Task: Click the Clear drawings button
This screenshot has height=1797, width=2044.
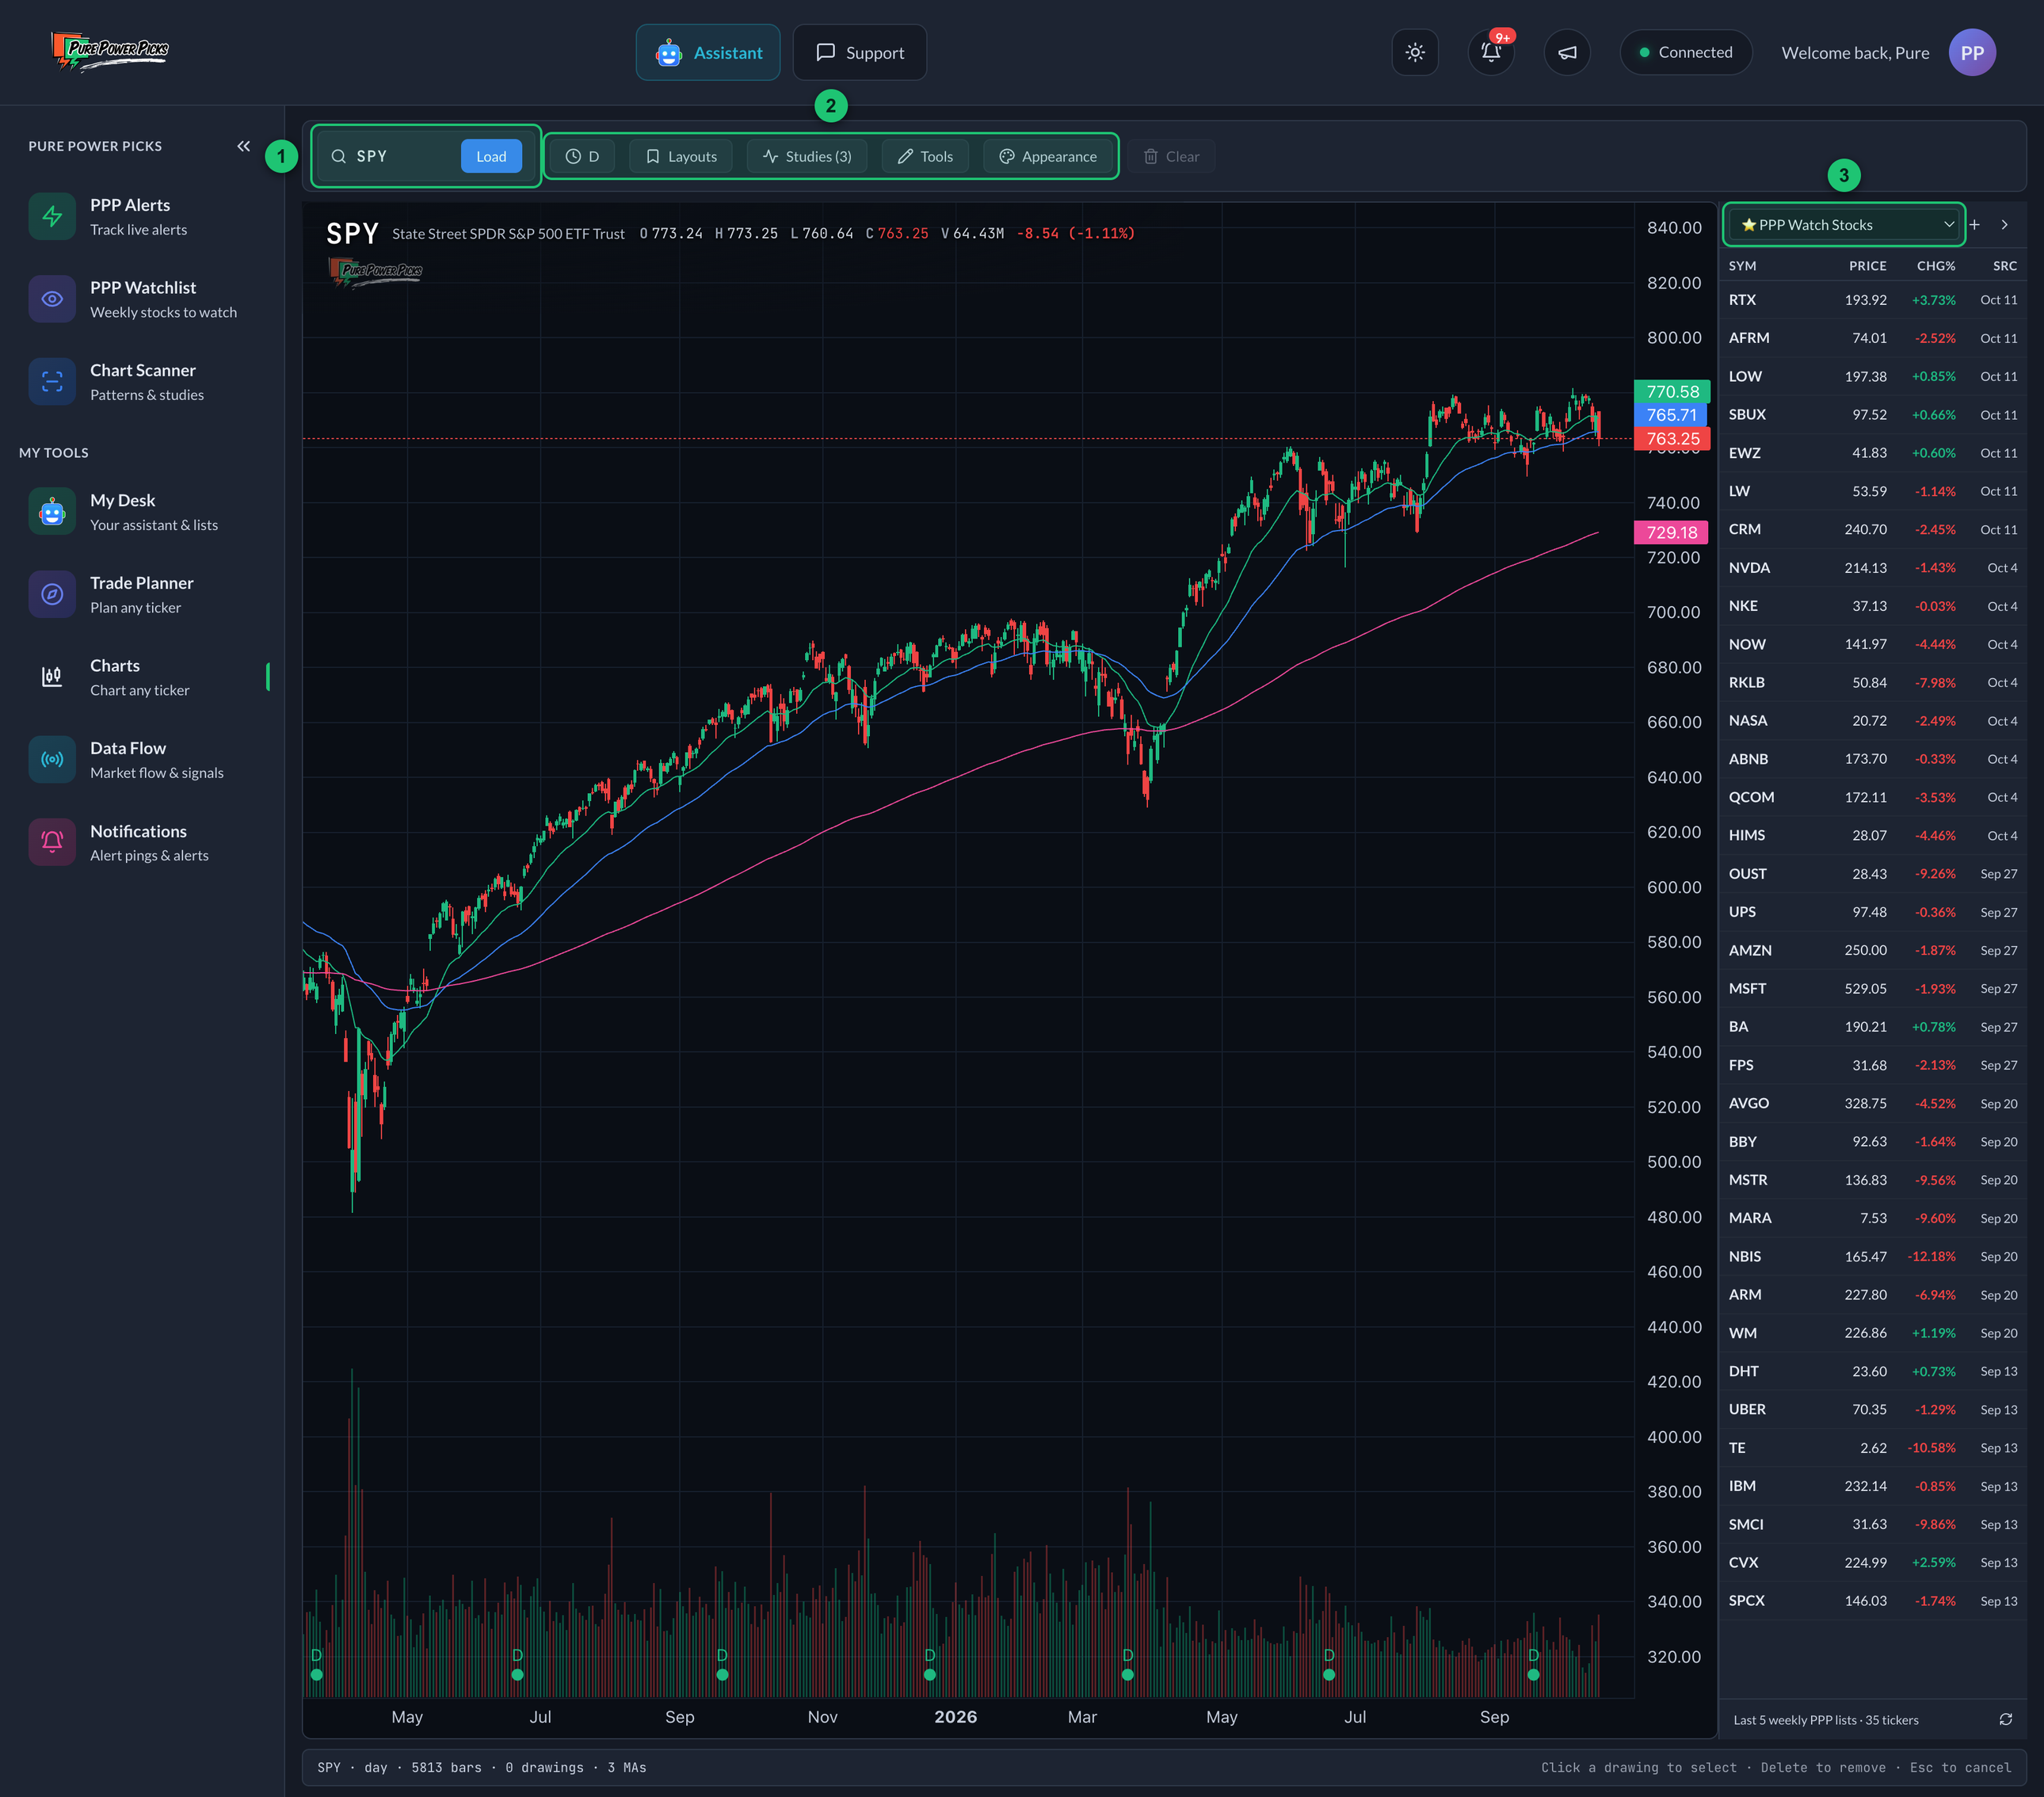Action: [1171, 156]
